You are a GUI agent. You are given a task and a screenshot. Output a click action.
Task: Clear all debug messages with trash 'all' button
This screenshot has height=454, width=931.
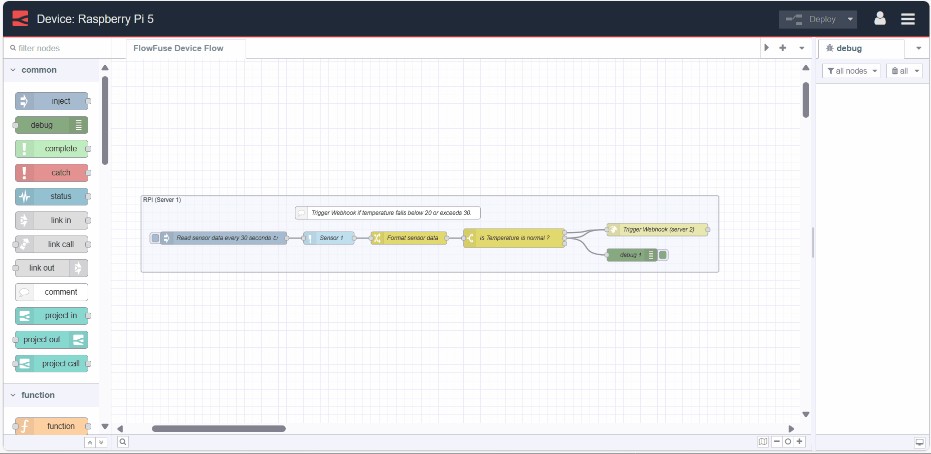pyautogui.click(x=904, y=71)
